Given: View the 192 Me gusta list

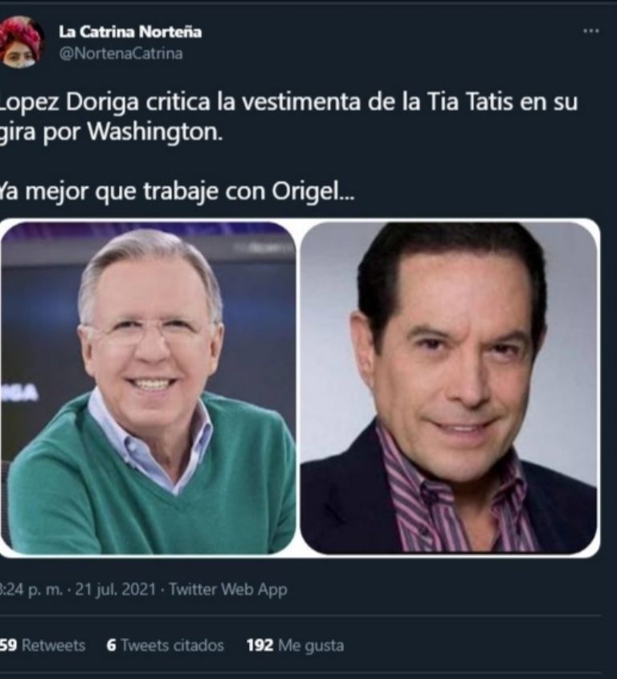Looking at the screenshot, I should pyautogui.click(x=296, y=645).
